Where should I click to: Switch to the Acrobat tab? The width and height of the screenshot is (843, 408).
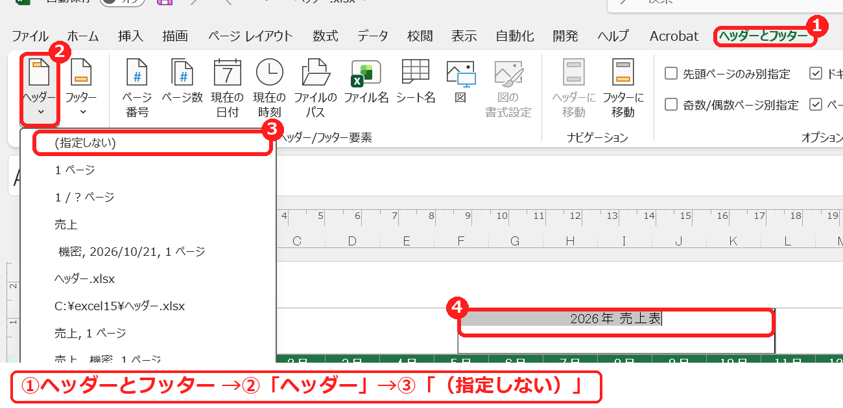click(x=674, y=36)
